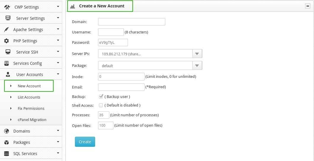
Task: Click the Service SSH terminal icon
Action: [8, 52]
